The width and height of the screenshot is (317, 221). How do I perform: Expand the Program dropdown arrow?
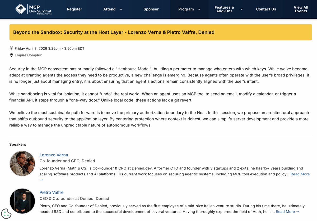point(199,9)
